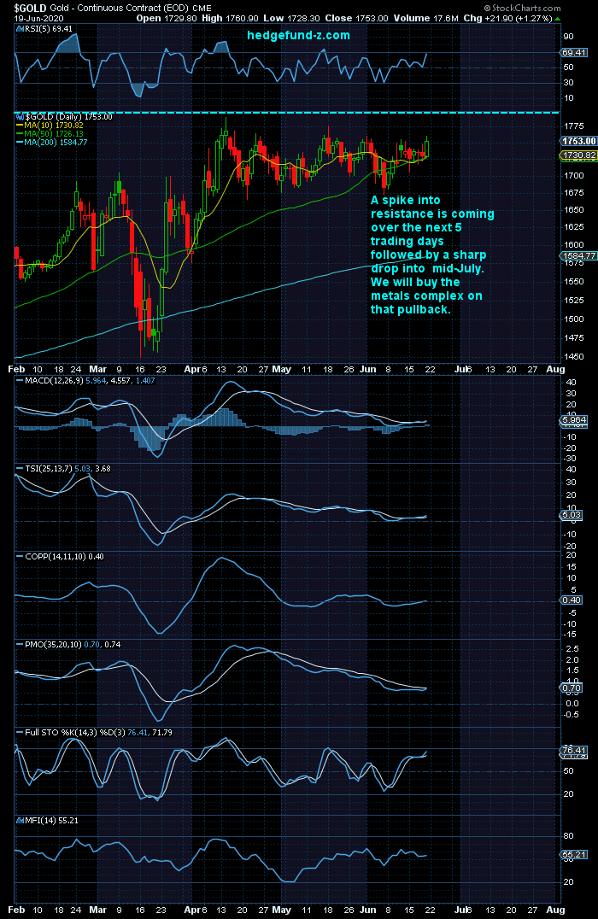
Task: Click the 1775 price axis label
Action: pos(574,126)
